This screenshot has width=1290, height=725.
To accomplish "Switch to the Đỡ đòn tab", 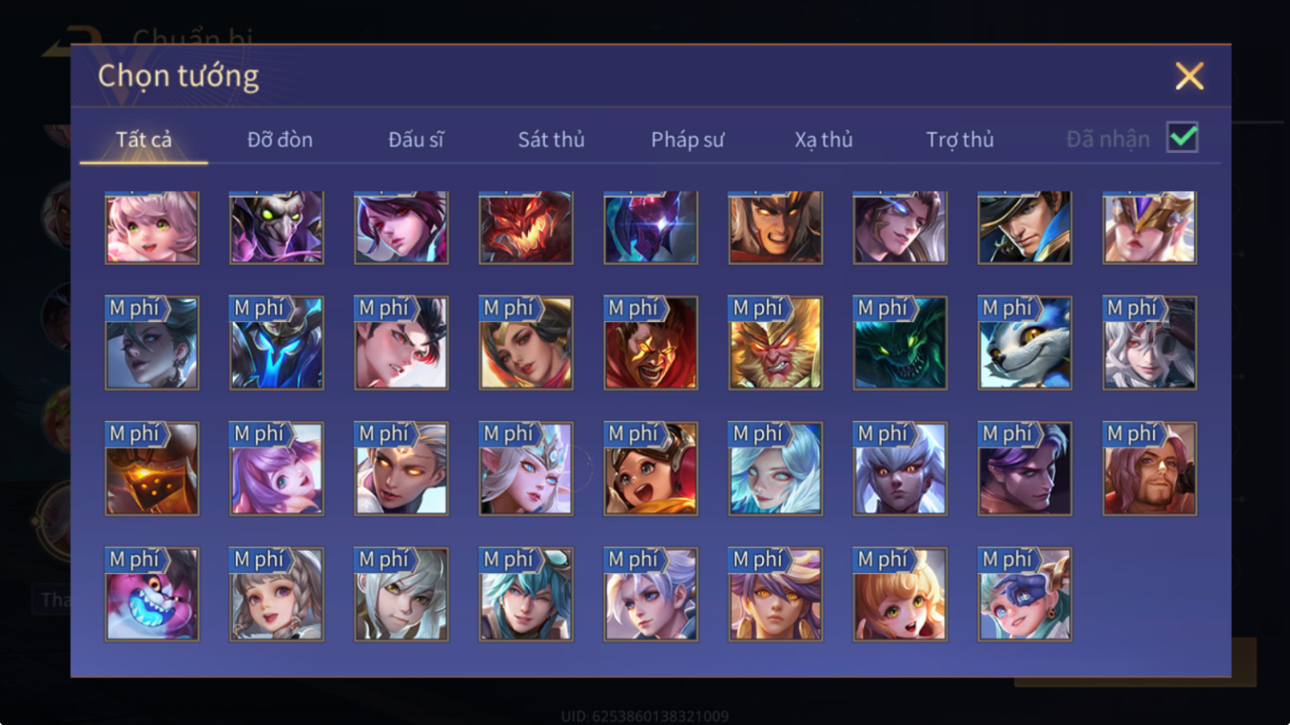I will point(280,140).
